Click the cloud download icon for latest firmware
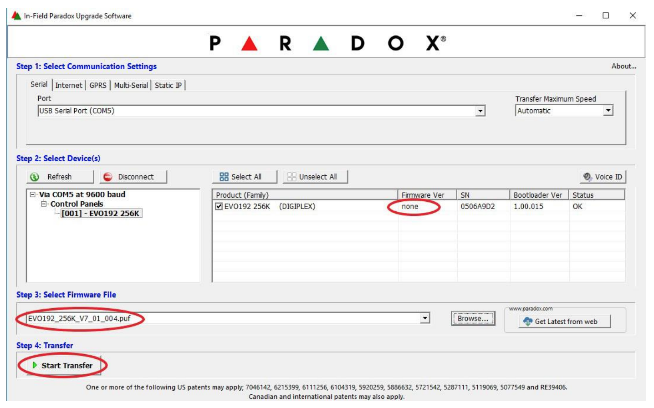654x408 pixels. pyautogui.click(x=528, y=321)
